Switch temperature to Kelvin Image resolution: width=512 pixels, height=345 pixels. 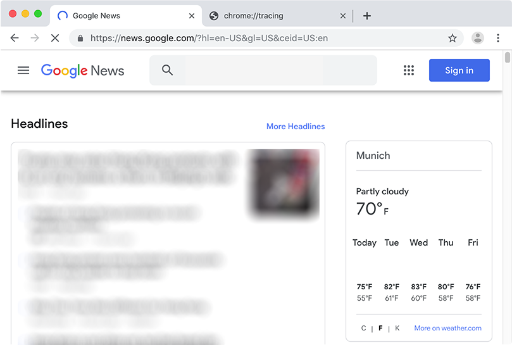pos(397,328)
